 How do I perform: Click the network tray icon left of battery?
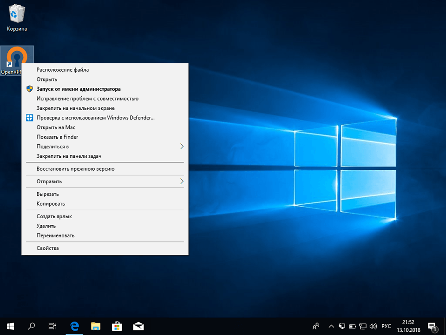[342, 327]
